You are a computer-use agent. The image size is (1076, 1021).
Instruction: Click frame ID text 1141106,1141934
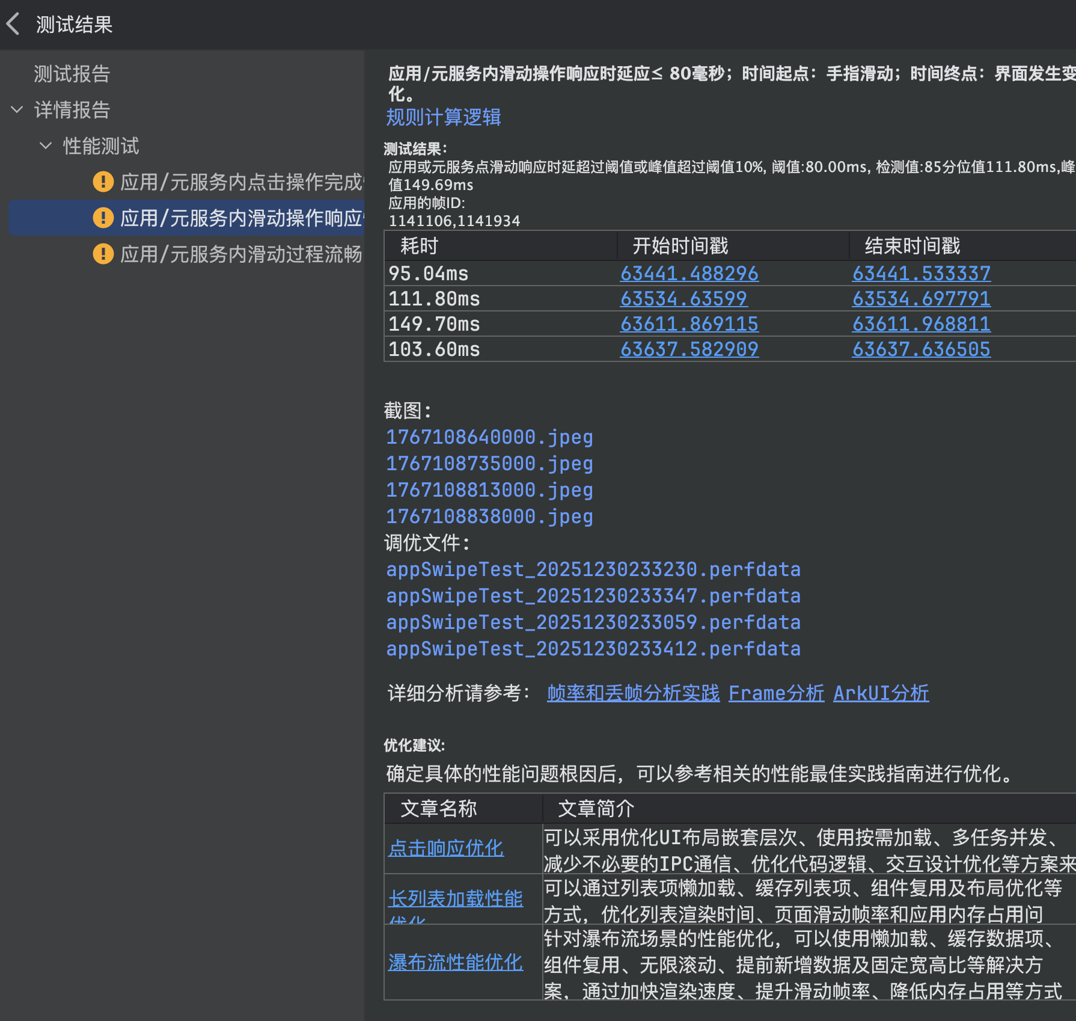click(454, 221)
